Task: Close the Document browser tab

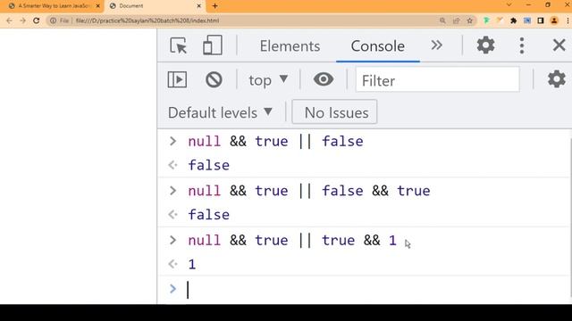Action: click(x=198, y=6)
